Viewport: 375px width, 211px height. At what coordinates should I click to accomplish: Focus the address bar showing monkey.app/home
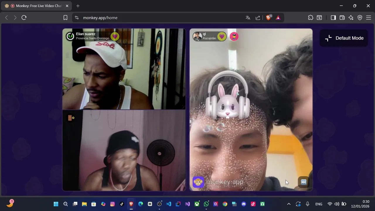pos(161,18)
